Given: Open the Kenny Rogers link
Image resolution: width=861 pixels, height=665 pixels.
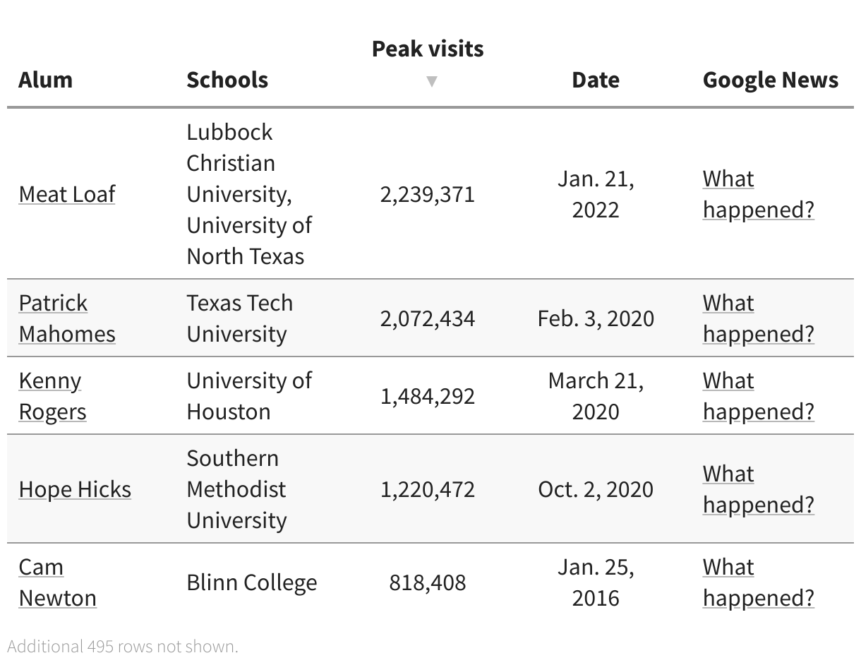Looking at the screenshot, I should pyautogui.click(x=52, y=396).
